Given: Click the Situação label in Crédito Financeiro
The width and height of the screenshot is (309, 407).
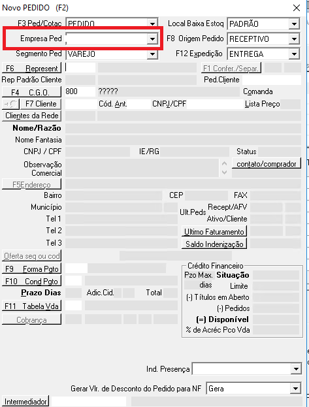Looking at the screenshot, I should pyautogui.click(x=233, y=275).
